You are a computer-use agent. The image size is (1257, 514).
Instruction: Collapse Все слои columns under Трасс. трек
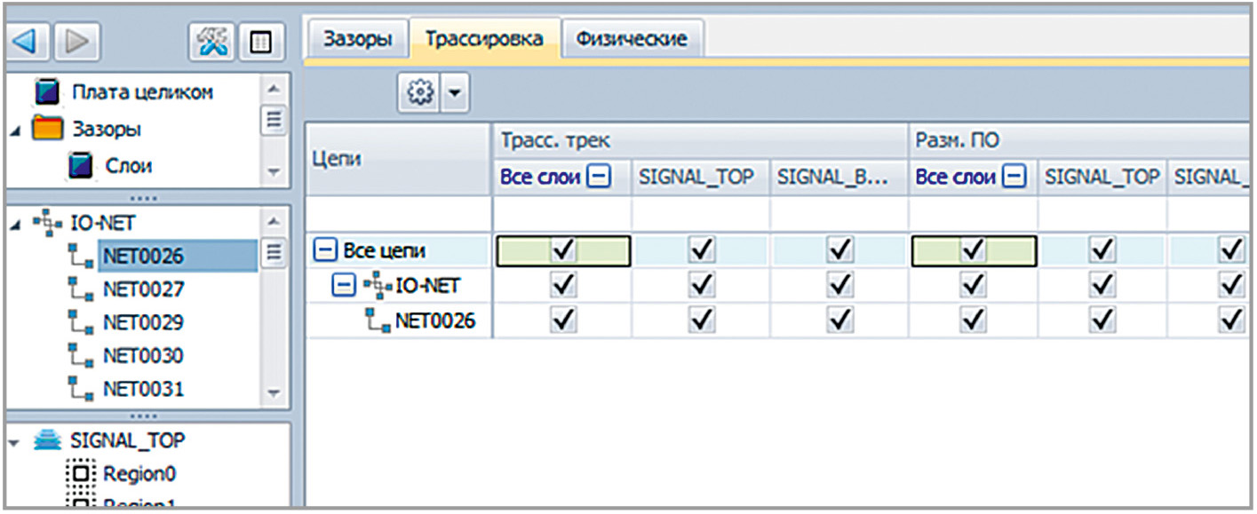coord(600,177)
